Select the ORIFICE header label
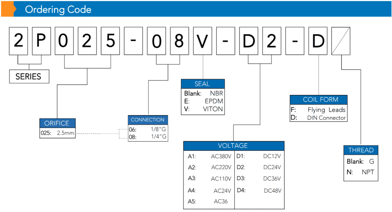This screenshot has width=392, height=212. click(57, 123)
